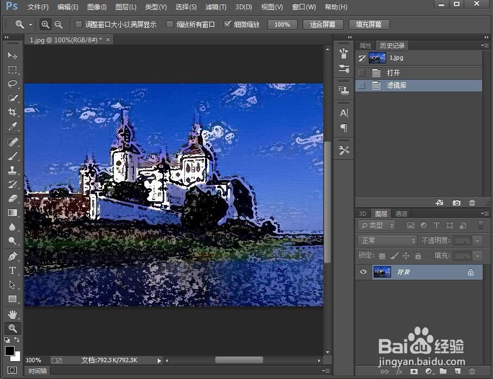Select the Move tool
This screenshot has height=379, width=493.
pos(12,56)
